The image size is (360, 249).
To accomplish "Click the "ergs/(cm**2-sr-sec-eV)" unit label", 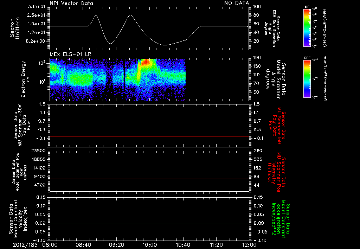I will click(x=325, y=79).
